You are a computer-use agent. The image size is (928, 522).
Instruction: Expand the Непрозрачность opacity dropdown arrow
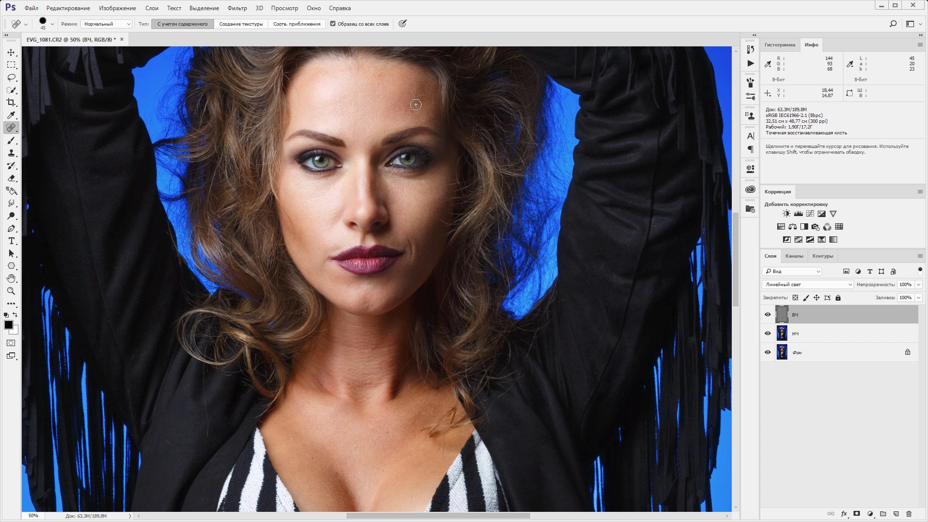point(918,285)
